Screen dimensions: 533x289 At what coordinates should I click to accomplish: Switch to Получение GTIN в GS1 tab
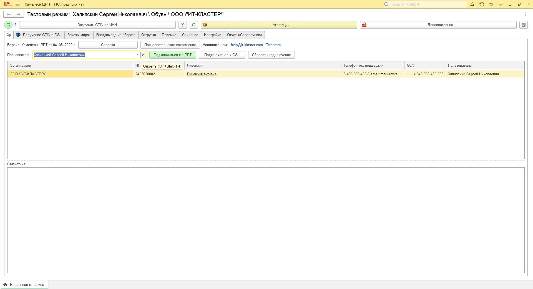tap(39, 35)
